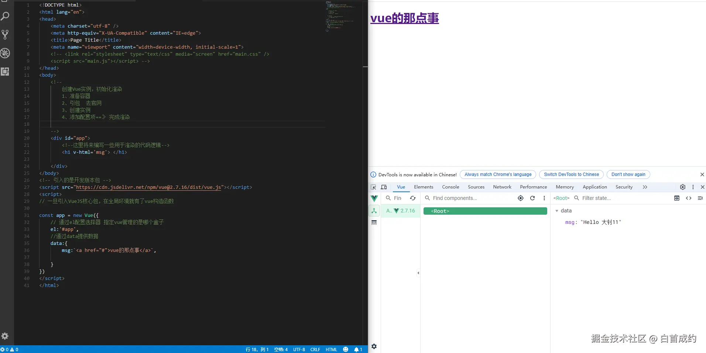Open the component tree more options menu
Viewport: 706px width, 353px height.
click(544, 198)
